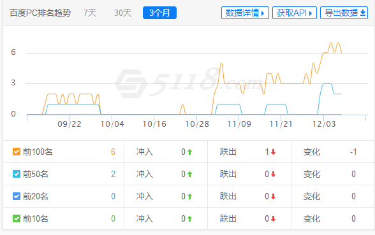Click the 导出数据 button
The width and height of the screenshot is (375, 235).
coord(344,13)
